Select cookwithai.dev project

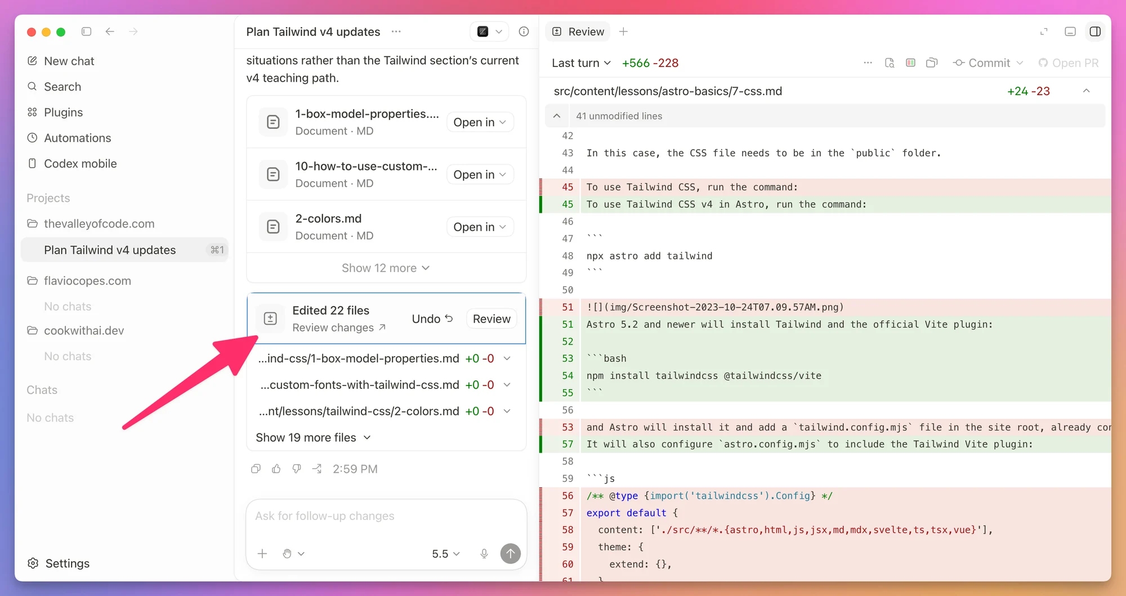[x=84, y=330]
